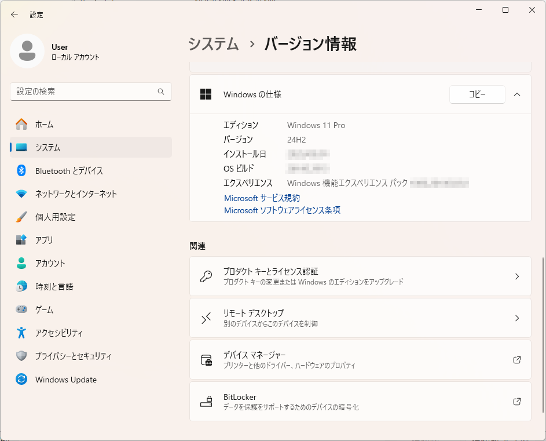Click the Windows Update sync icon

21,380
